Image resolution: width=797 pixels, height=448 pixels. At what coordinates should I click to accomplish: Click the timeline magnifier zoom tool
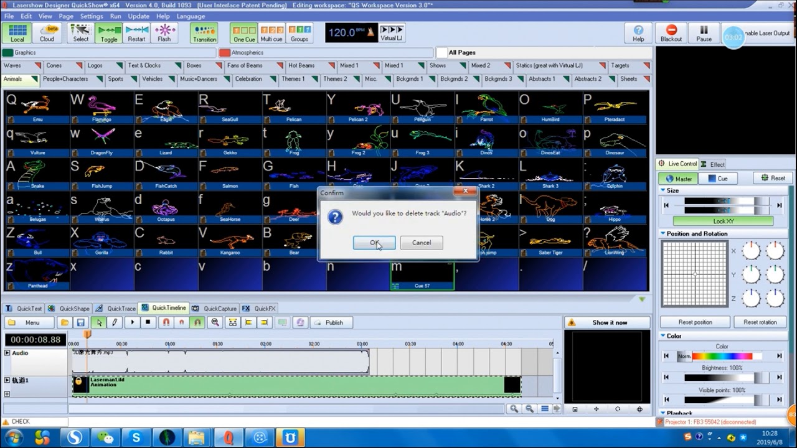pyautogui.click(x=215, y=322)
